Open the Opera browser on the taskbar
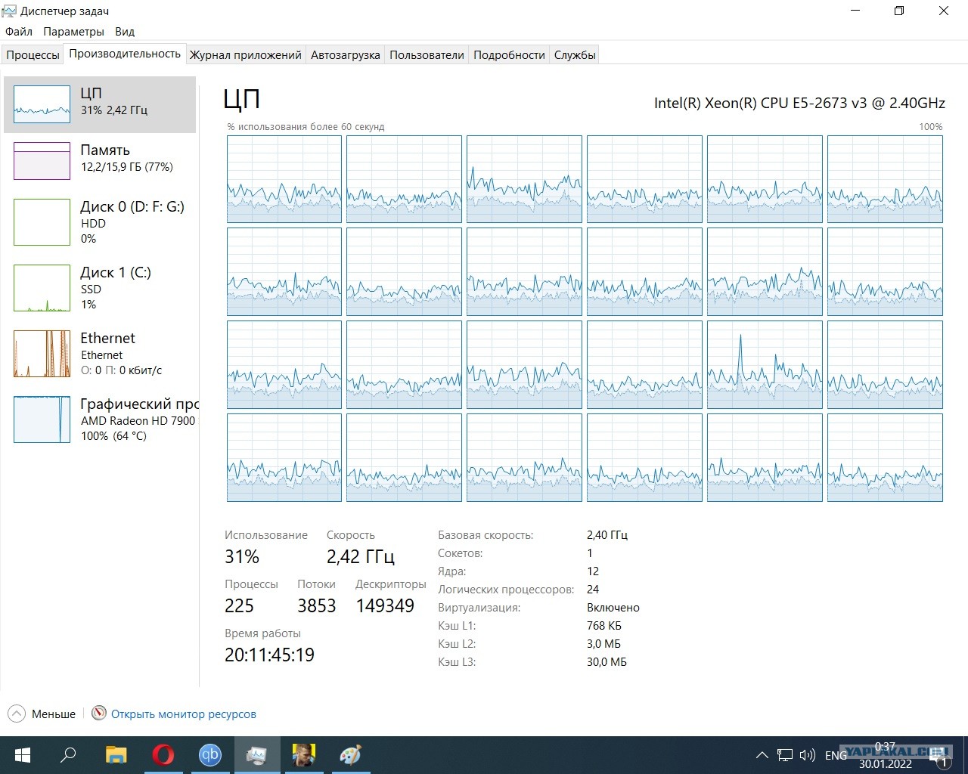Image resolution: width=968 pixels, height=774 pixels. [x=163, y=755]
